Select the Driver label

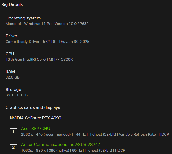click(11, 36)
